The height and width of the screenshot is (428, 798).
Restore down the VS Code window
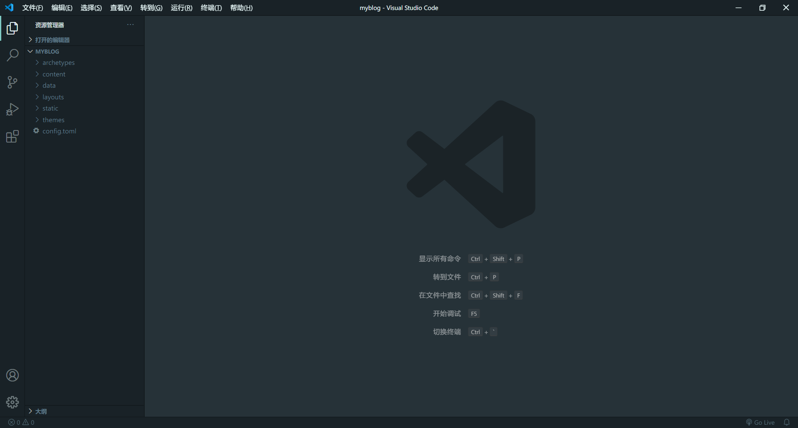(x=762, y=8)
